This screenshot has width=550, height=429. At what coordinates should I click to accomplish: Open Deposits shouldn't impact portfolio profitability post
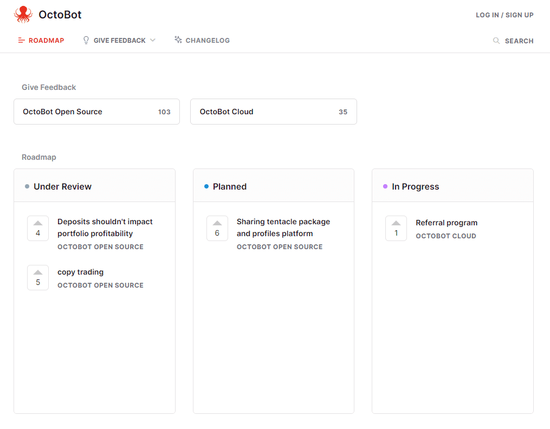(105, 227)
